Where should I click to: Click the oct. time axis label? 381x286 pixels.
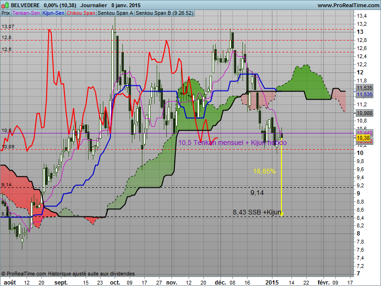click(115, 282)
